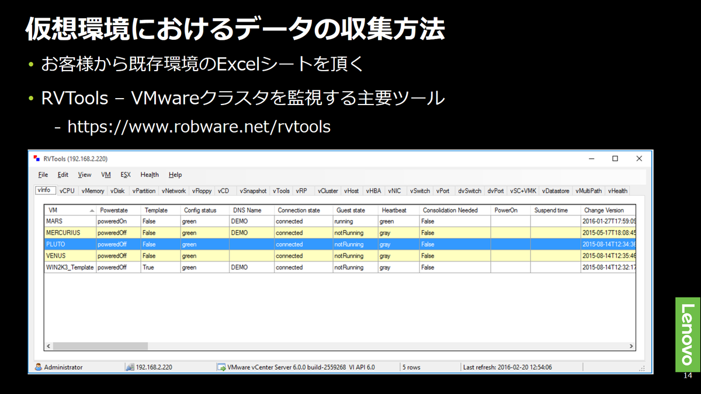Select the MERCURIUS VM row
Viewport: 701px width, 394px height.
(x=340, y=233)
